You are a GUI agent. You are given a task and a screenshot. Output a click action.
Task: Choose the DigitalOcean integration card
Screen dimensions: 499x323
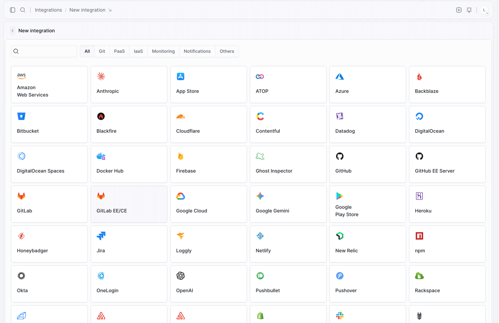click(x=447, y=125)
